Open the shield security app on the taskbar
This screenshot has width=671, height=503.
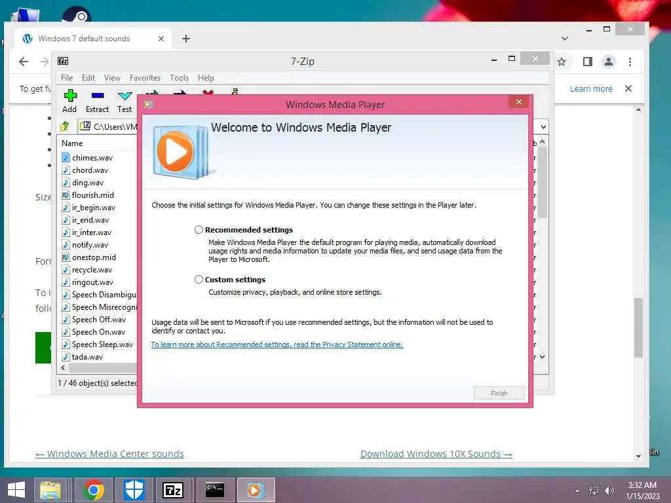coord(134,490)
